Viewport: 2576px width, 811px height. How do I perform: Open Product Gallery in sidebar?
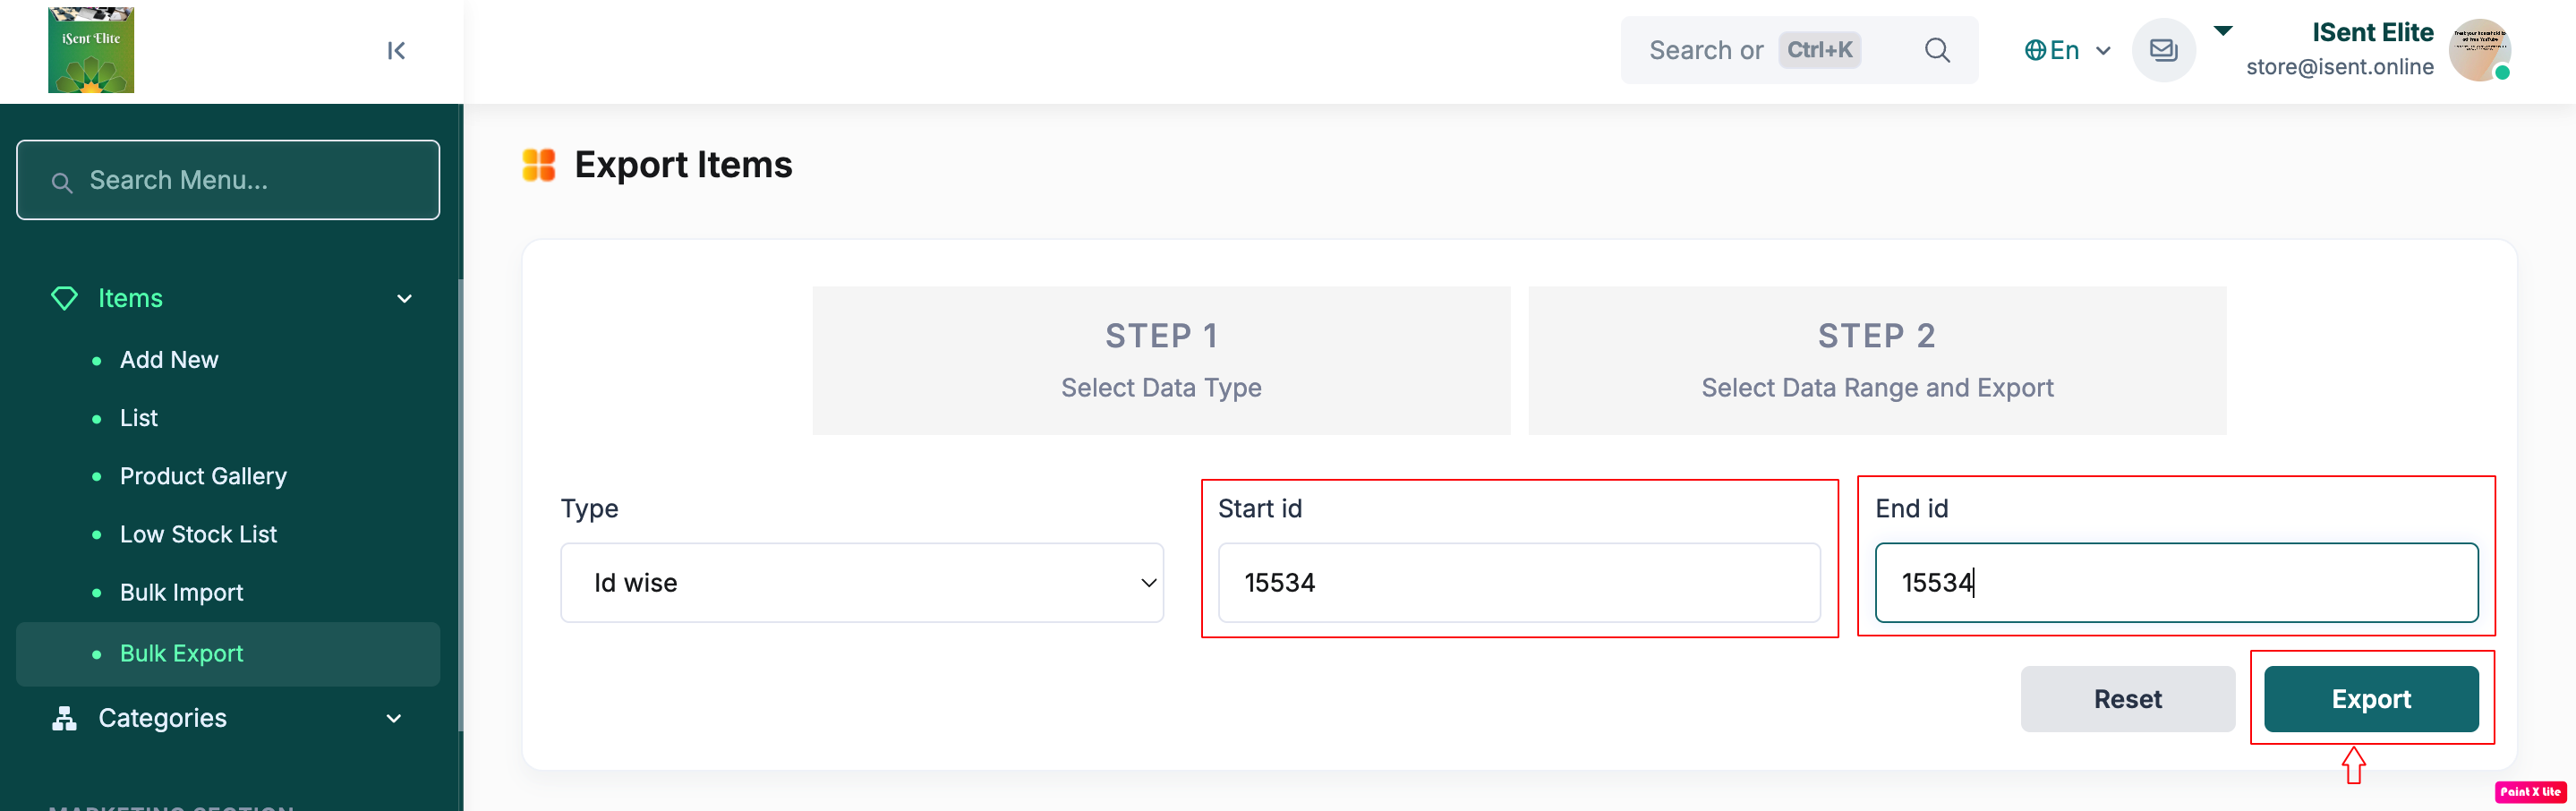pyautogui.click(x=203, y=476)
